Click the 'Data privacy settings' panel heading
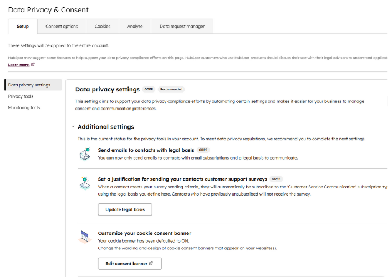 click(x=108, y=89)
